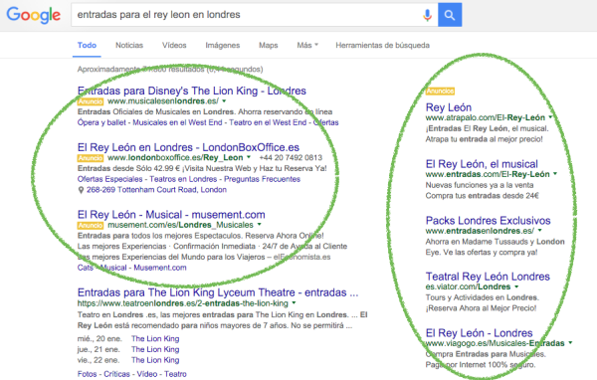
Task: Open 'Entradas para The Lion King Lyceum Theatre' result
Action: tap(218, 292)
